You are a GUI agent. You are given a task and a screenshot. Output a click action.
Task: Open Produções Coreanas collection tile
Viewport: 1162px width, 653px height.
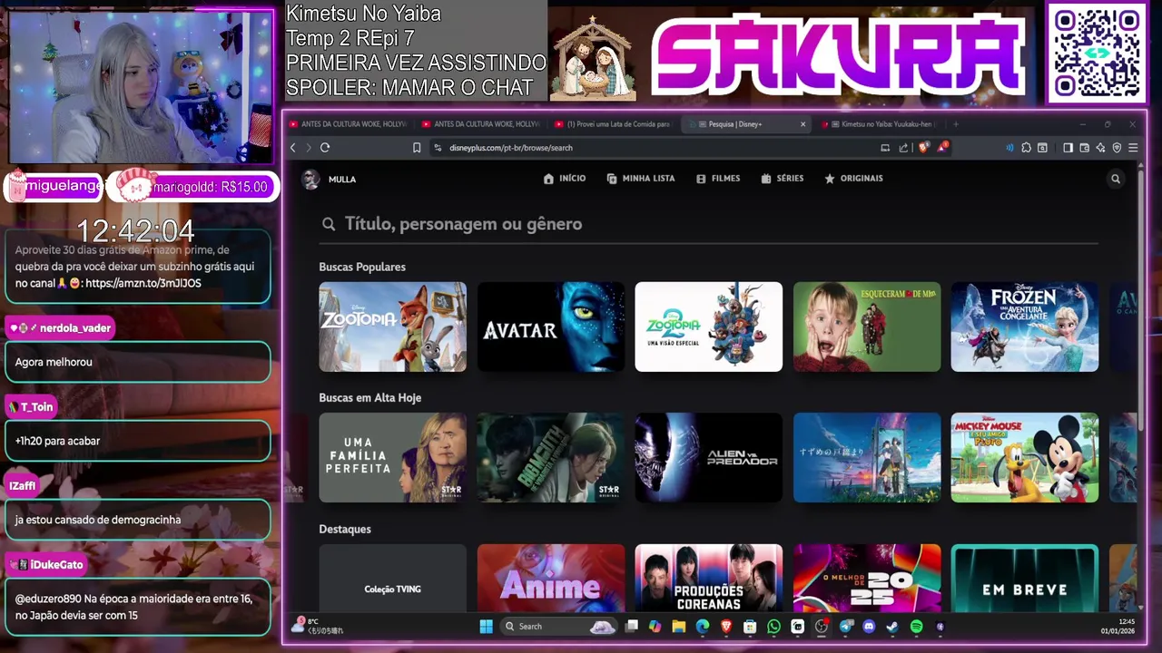pos(708,579)
